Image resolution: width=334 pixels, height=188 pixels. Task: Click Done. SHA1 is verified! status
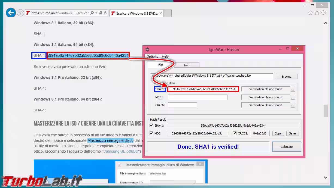[x=208, y=147]
